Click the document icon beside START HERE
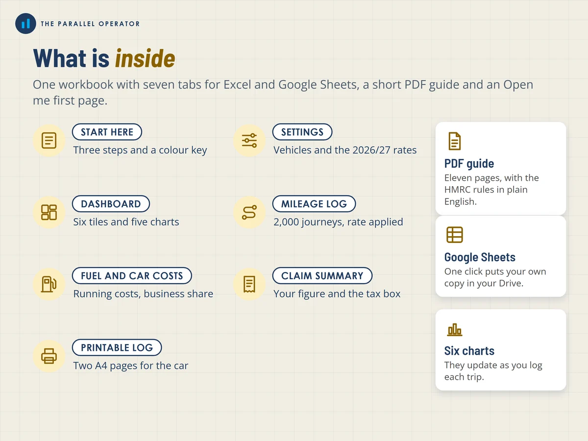 [49, 141]
